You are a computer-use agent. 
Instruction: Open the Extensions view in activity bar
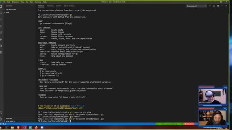pos(1,33)
